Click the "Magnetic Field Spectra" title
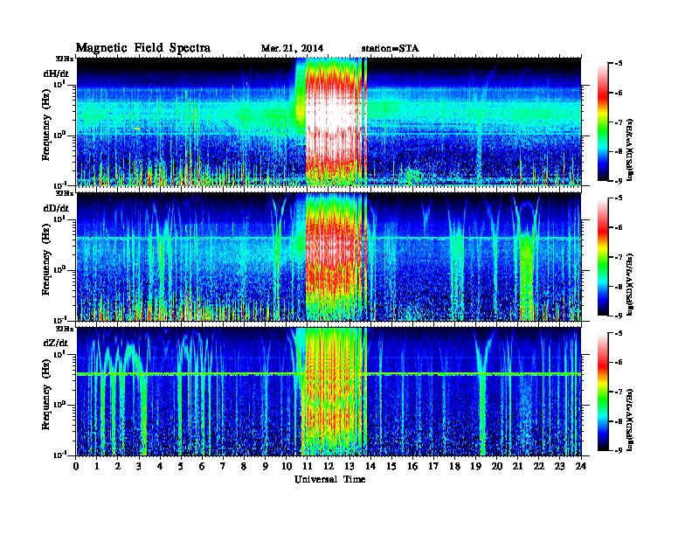This screenshot has width=692, height=535. point(143,48)
